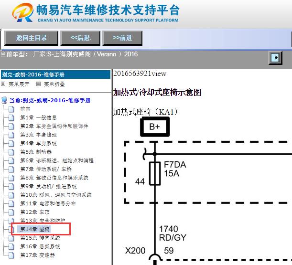
Task: Collapse all menus via 菜单折叠
Action: (54, 85)
